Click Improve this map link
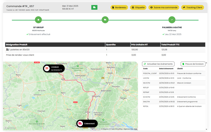211x132 pixels. [x=130, y=129]
